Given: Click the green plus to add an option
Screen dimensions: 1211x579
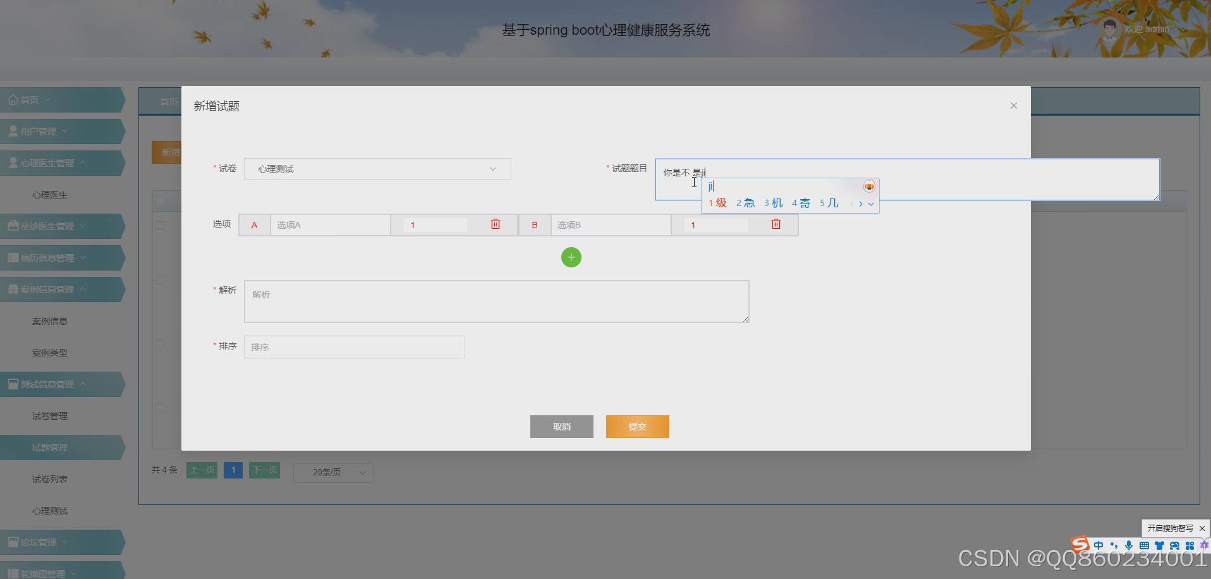Looking at the screenshot, I should pos(571,257).
